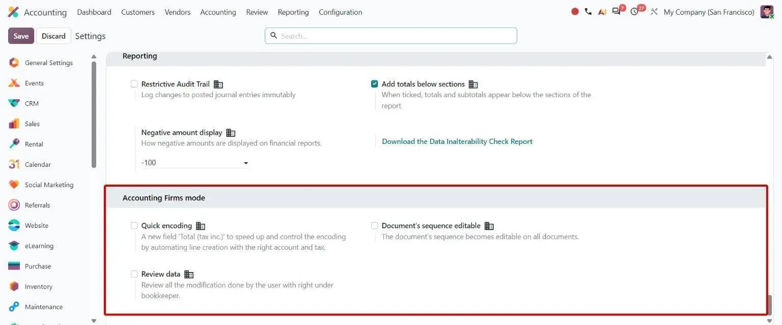Screen dimensions: 782x325
Task: Select Inventory in the settings sidebar
Action: coord(39,286)
